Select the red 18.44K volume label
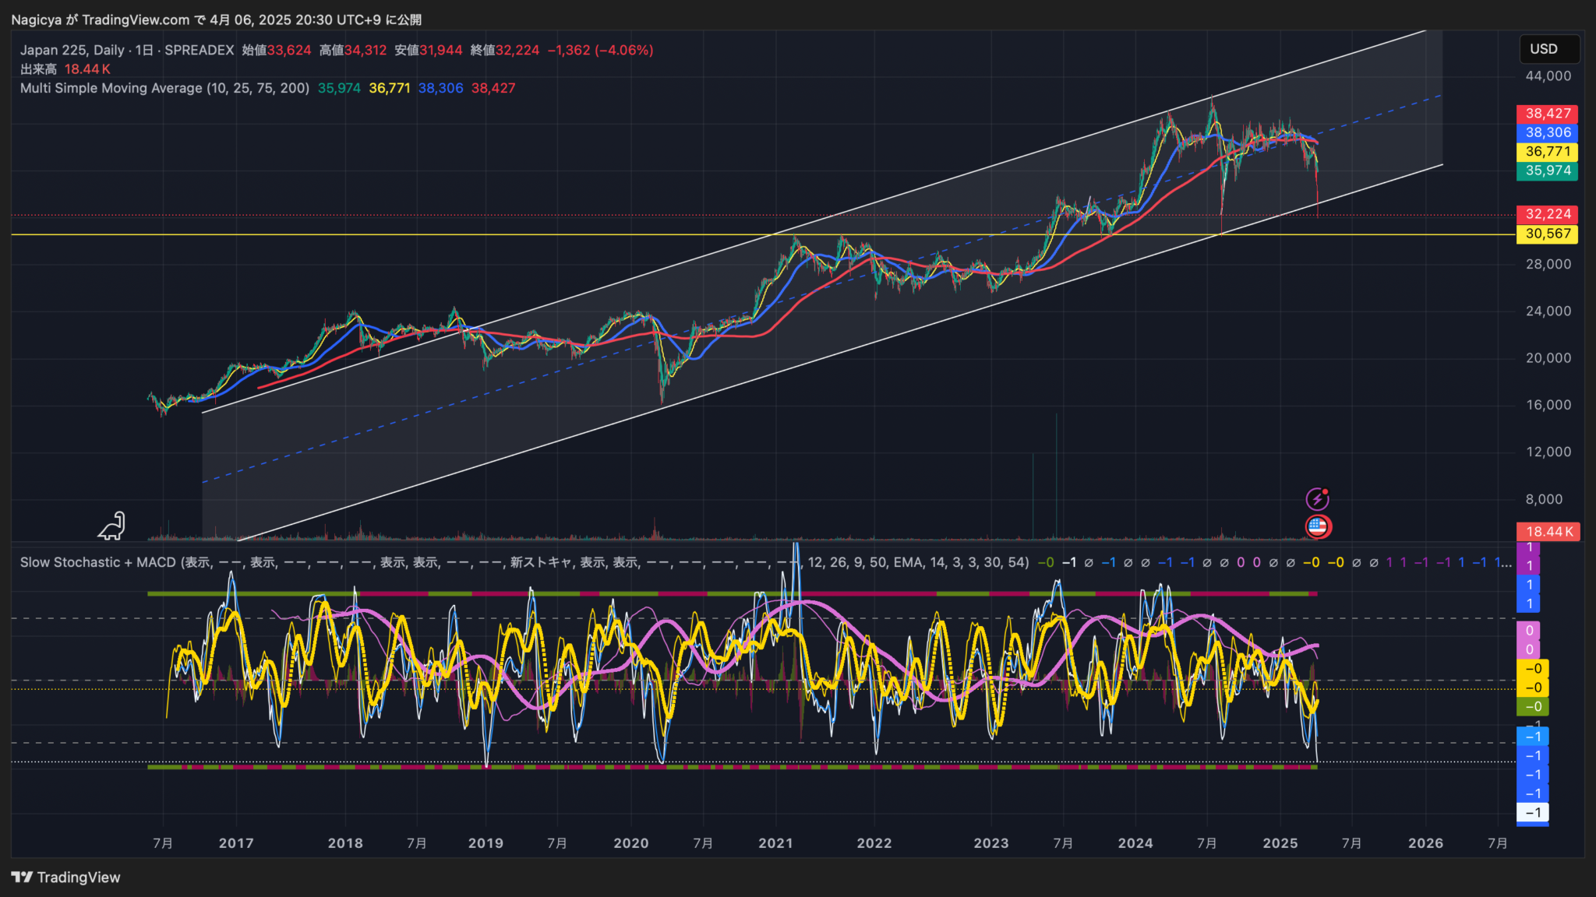This screenshot has width=1596, height=897. (1548, 532)
